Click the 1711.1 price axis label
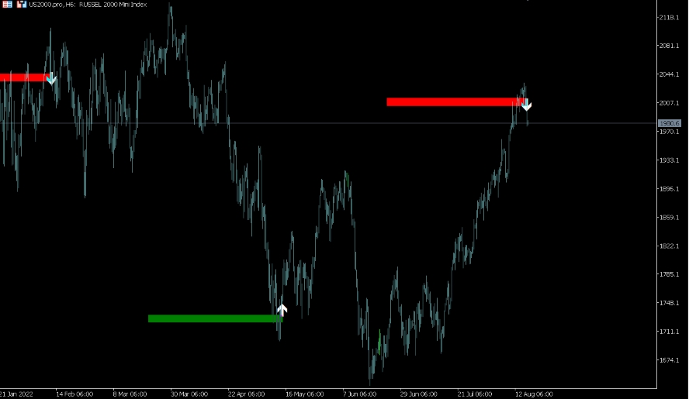The width and height of the screenshot is (689, 399). [669, 332]
